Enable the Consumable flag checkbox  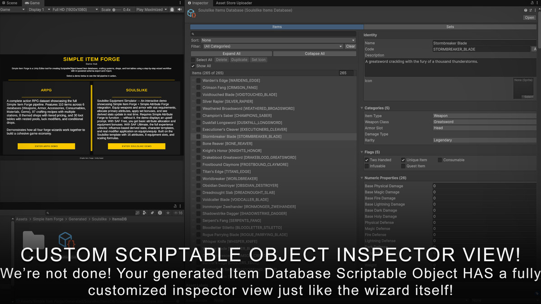pos(440,160)
